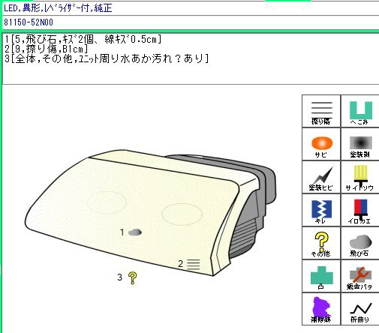Image resolution: width=379 pixels, height=333 pixels.
Task: Choose the その他 question mark icon
Action: [x=321, y=244]
